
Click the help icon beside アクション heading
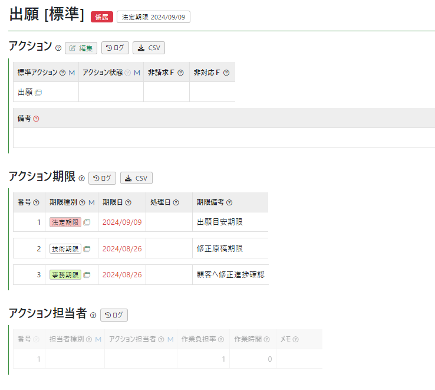(58, 48)
